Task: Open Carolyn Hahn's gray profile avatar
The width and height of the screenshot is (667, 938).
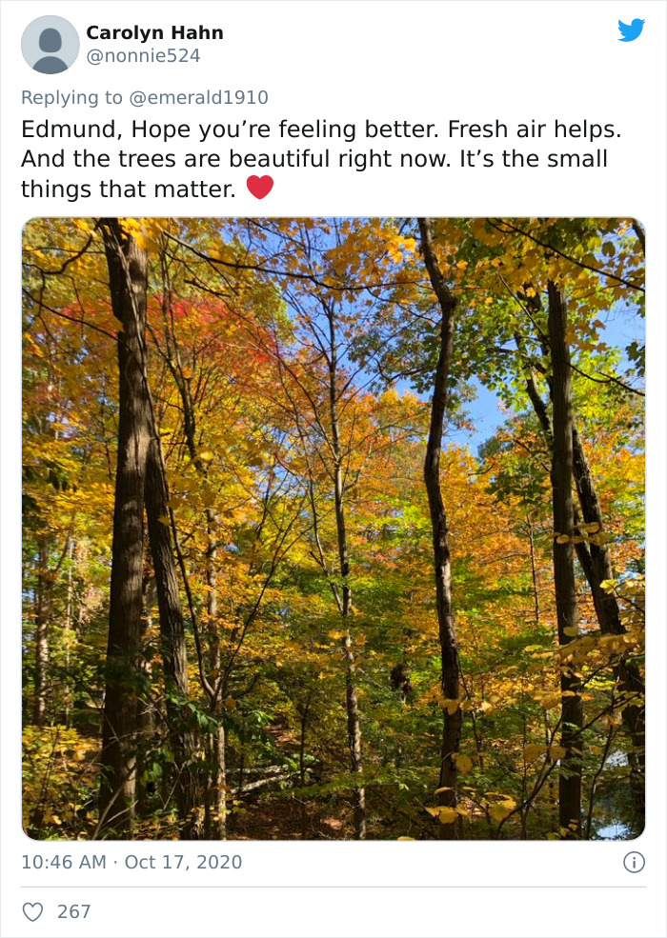Action: point(51,45)
